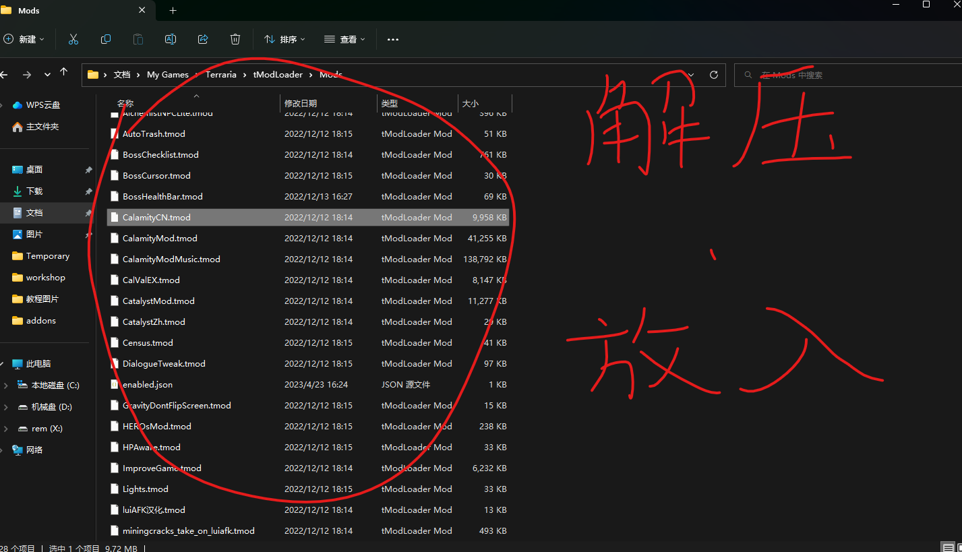Open 下载 in quick access

pos(34,191)
